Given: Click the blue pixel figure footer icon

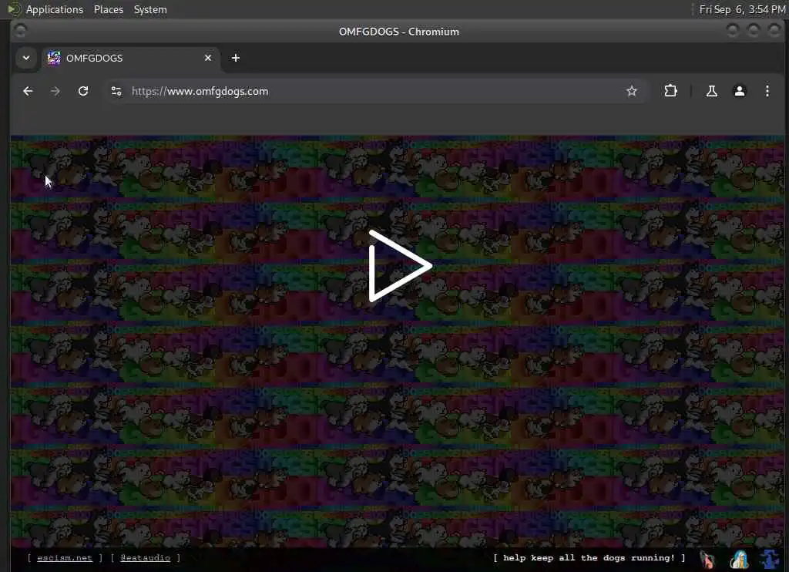Looking at the screenshot, I should coord(770,560).
